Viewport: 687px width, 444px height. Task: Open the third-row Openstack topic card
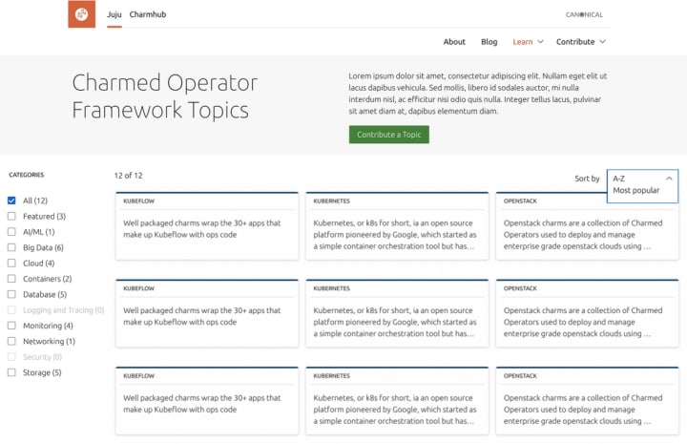(x=587, y=401)
